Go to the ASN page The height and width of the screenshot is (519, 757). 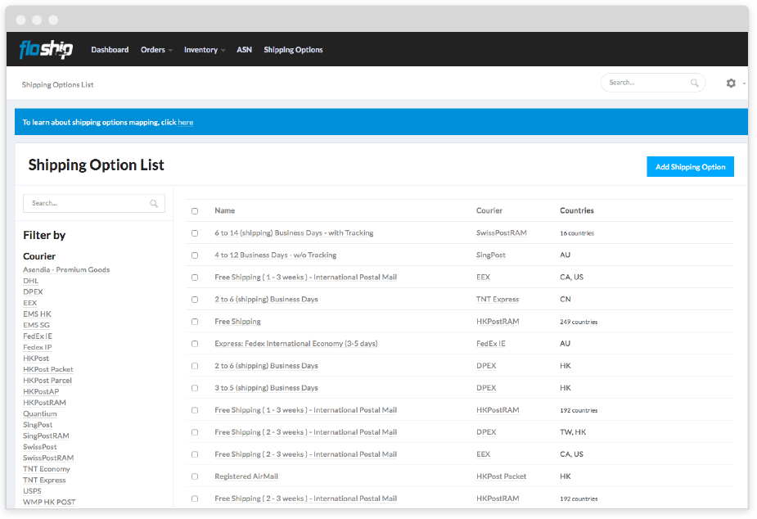click(244, 50)
